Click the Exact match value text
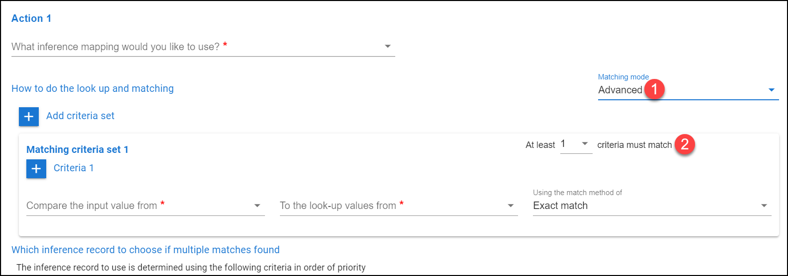This screenshot has height=276, width=788. [560, 206]
